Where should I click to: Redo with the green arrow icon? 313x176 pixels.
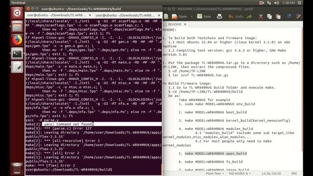pyautogui.click(x=249, y=17)
